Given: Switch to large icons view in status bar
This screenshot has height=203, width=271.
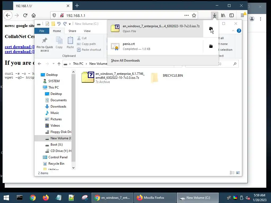Looking at the screenshot, I should (238, 173).
